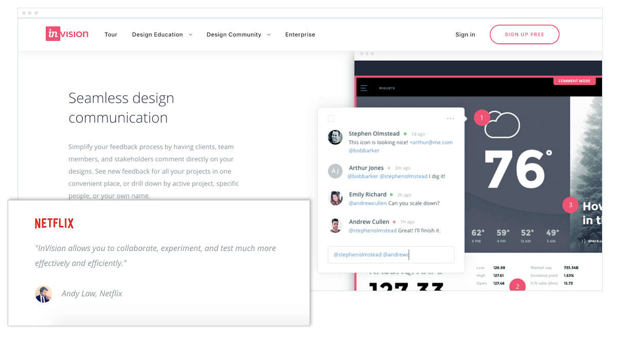Click the InVision logo
Viewport: 618px width, 337px height.
click(67, 34)
